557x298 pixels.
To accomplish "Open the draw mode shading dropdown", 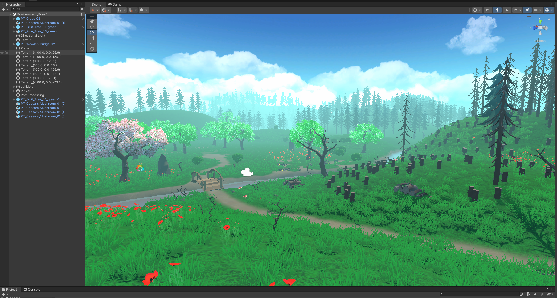I will point(477,10).
